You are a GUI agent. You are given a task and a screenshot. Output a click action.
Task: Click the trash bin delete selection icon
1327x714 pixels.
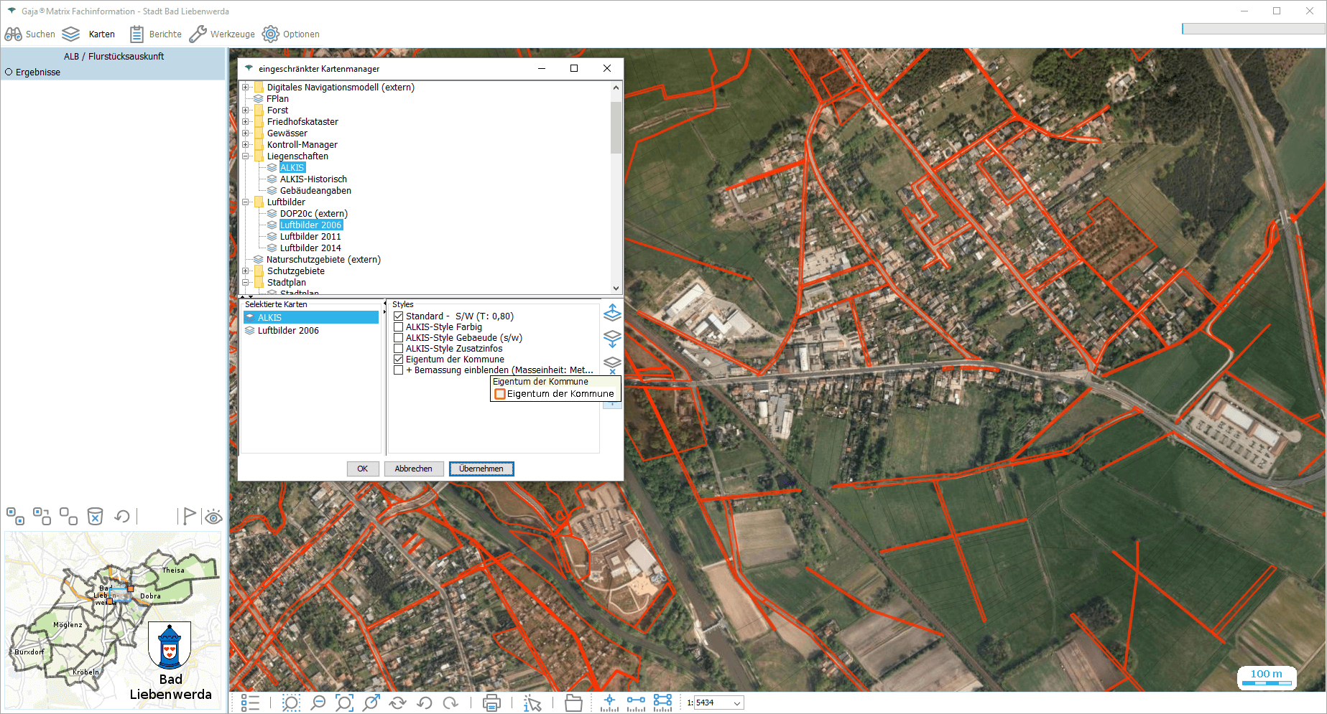(95, 516)
